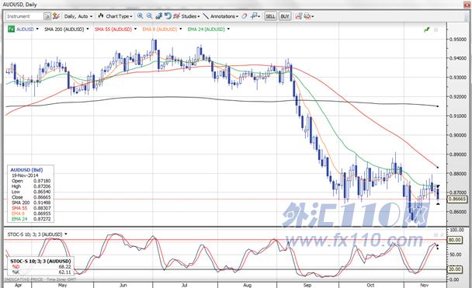Click the 0.86665 current price marker
The image size is (472, 288).
pyautogui.click(x=457, y=200)
